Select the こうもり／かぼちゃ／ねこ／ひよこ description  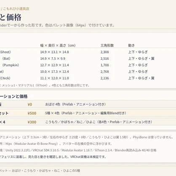click(99, 122)
